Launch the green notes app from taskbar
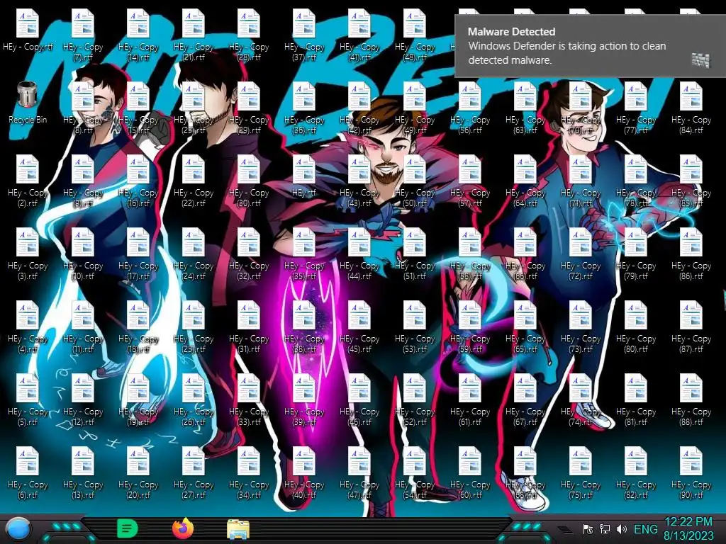The width and height of the screenshot is (726, 544). (x=128, y=528)
